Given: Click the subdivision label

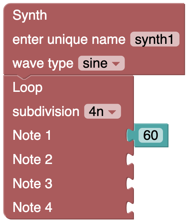Looking at the screenshot, I should [46, 112].
